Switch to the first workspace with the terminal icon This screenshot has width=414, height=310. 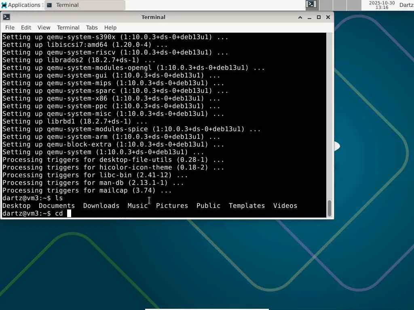[312, 5]
